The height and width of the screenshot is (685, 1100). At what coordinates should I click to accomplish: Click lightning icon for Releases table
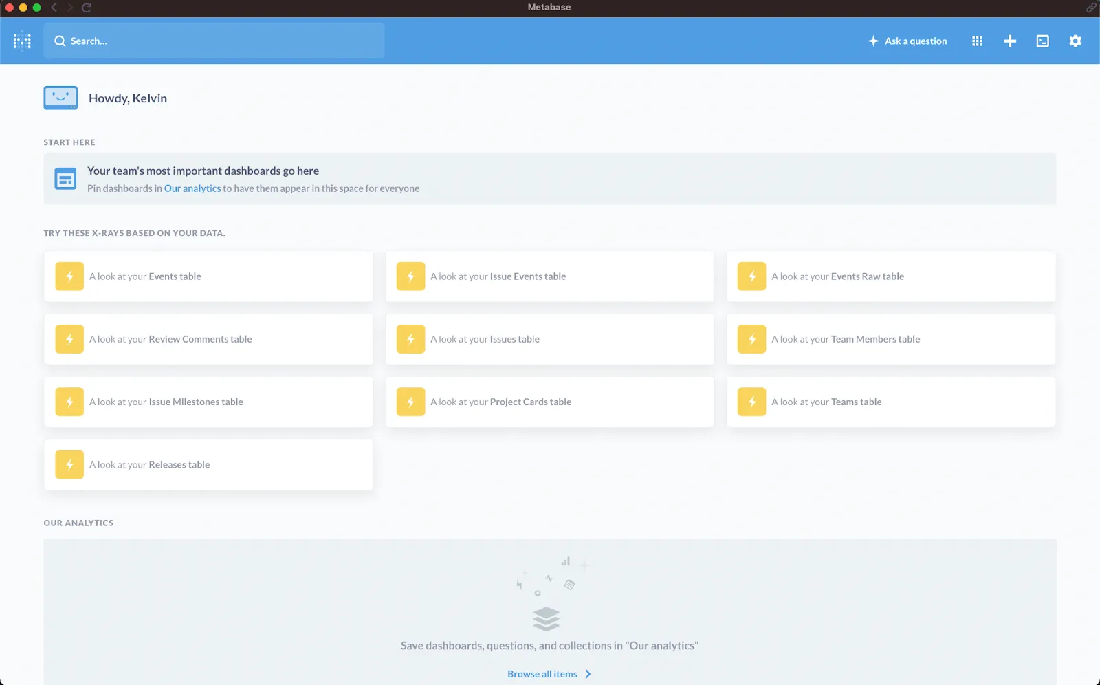69,465
